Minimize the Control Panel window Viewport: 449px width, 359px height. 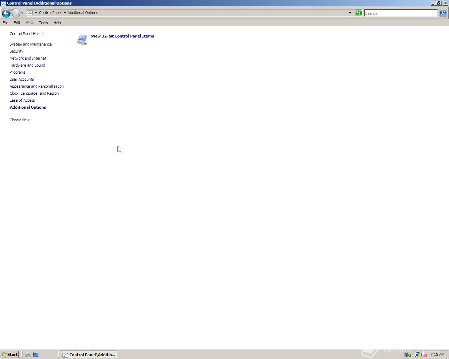(433, 3)
